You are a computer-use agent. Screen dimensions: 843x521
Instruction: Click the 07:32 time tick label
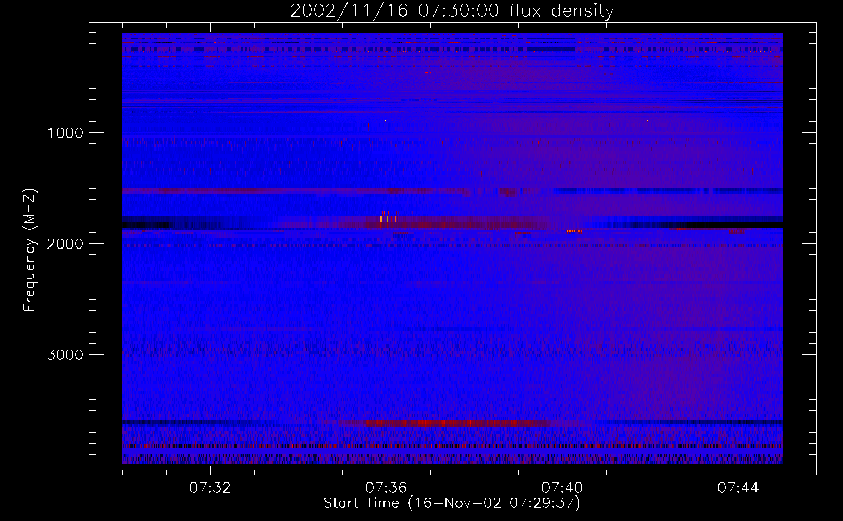click(x=210, y=488)
